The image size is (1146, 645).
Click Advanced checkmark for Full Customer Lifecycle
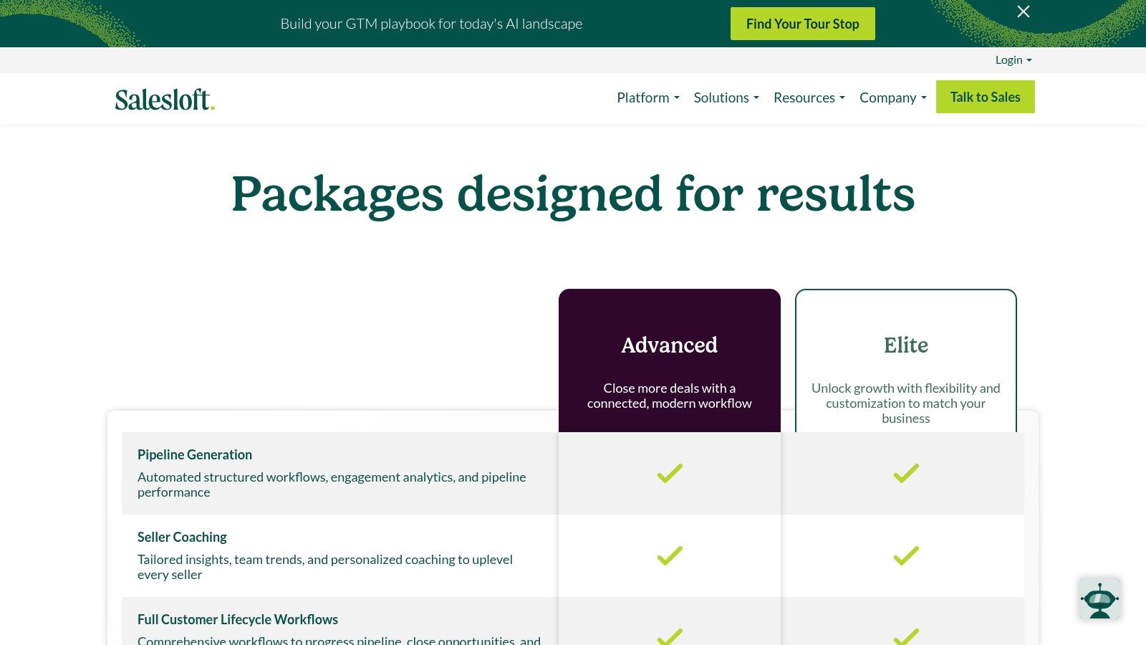670,636
